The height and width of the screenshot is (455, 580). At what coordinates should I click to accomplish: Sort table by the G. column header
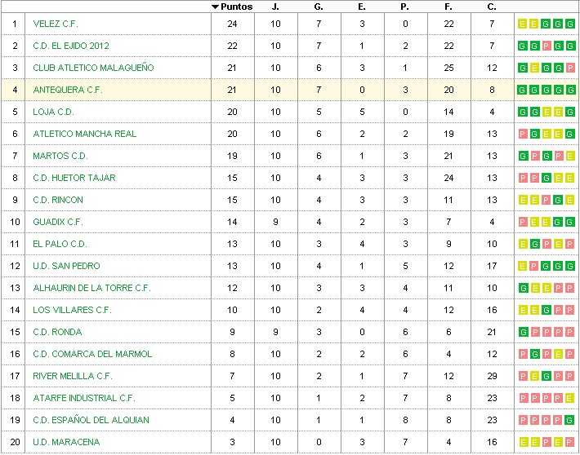tap(319, 7)
